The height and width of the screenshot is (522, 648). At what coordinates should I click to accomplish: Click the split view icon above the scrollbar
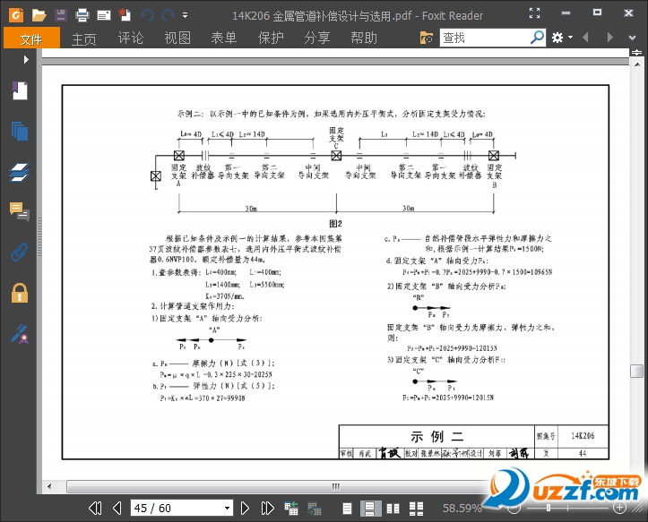point(636,53)
